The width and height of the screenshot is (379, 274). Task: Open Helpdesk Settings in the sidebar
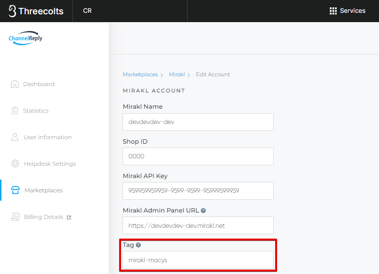click(50, 164)
